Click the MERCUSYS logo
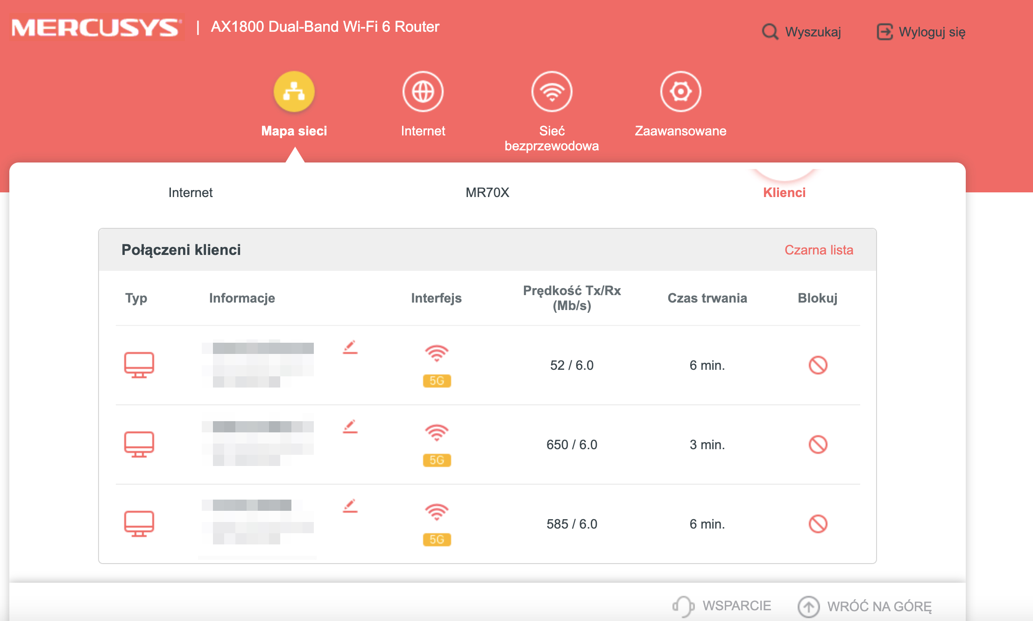Screen dimensions: 1033x621 [95, 28]
